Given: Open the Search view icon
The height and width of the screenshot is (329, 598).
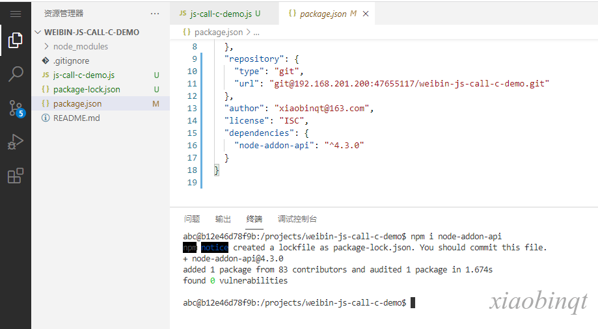Looking at the screenshot, I should (16, 74).
